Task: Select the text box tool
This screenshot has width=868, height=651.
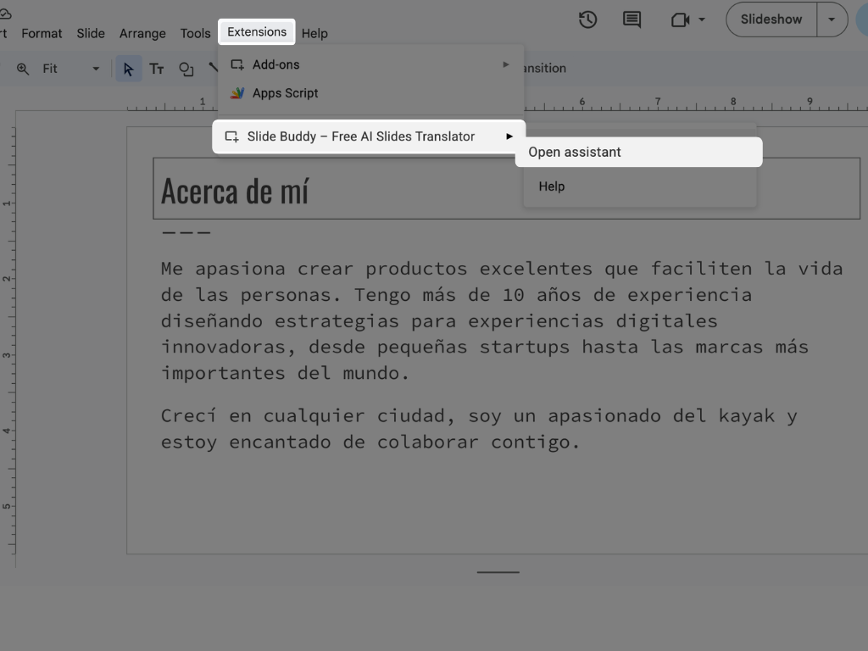Action: [156, 69]
